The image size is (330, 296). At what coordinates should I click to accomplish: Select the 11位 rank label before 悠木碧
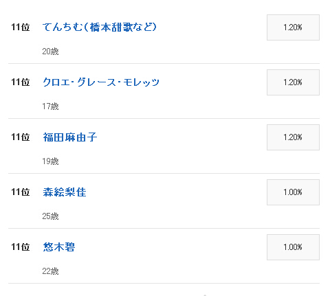[21, 247]
